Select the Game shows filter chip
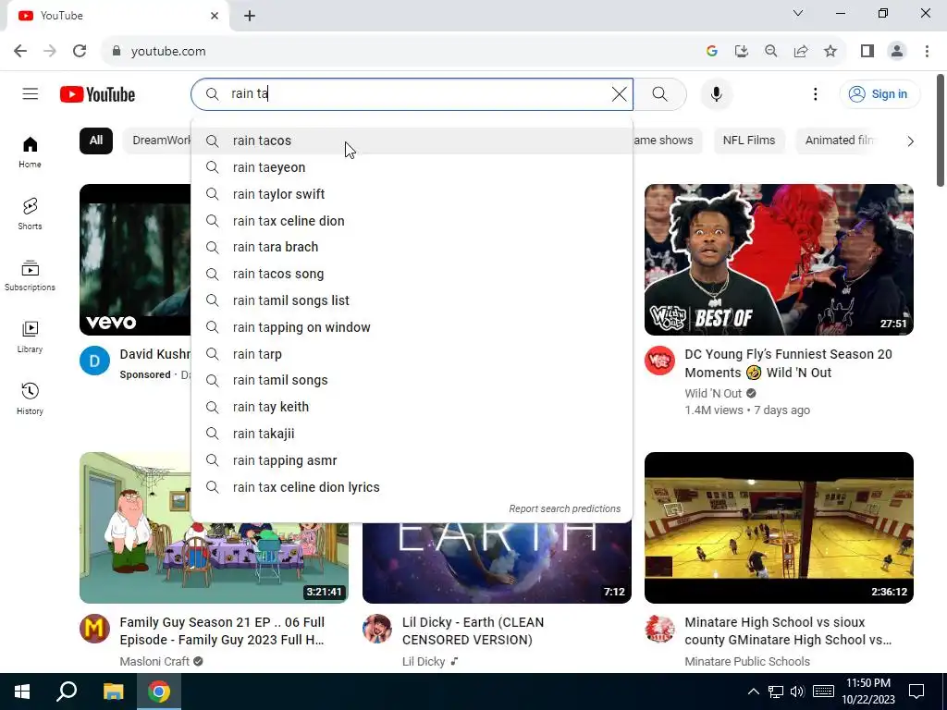This screenshot has width=947, height=710. [x=668, y=141]
